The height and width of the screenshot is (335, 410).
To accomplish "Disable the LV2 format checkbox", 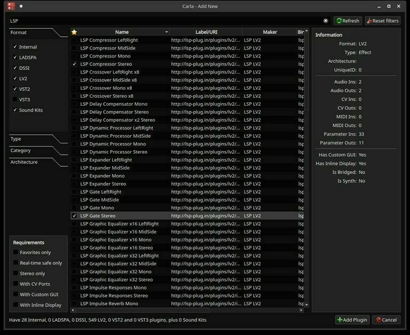I will [15, 78].
